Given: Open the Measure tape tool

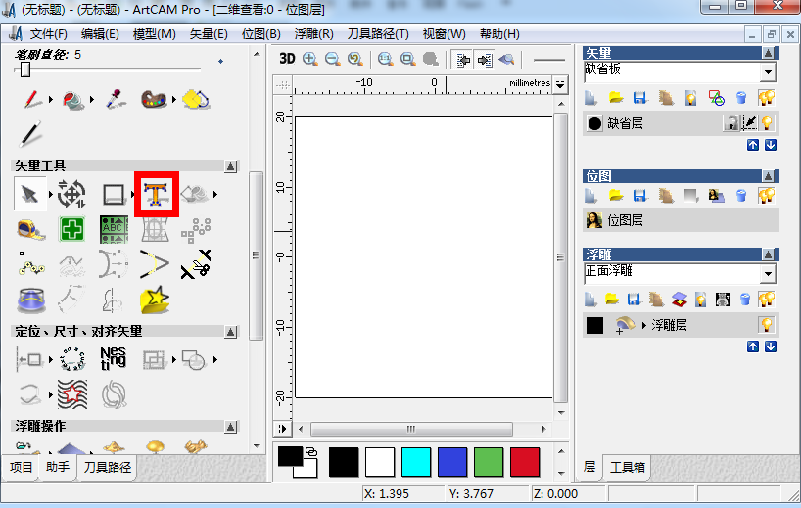Looking at the screenshot, I should pyautogui.click(x=30, y=229).
